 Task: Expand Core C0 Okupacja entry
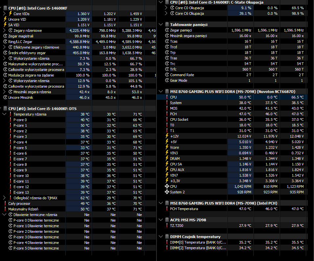166,8
